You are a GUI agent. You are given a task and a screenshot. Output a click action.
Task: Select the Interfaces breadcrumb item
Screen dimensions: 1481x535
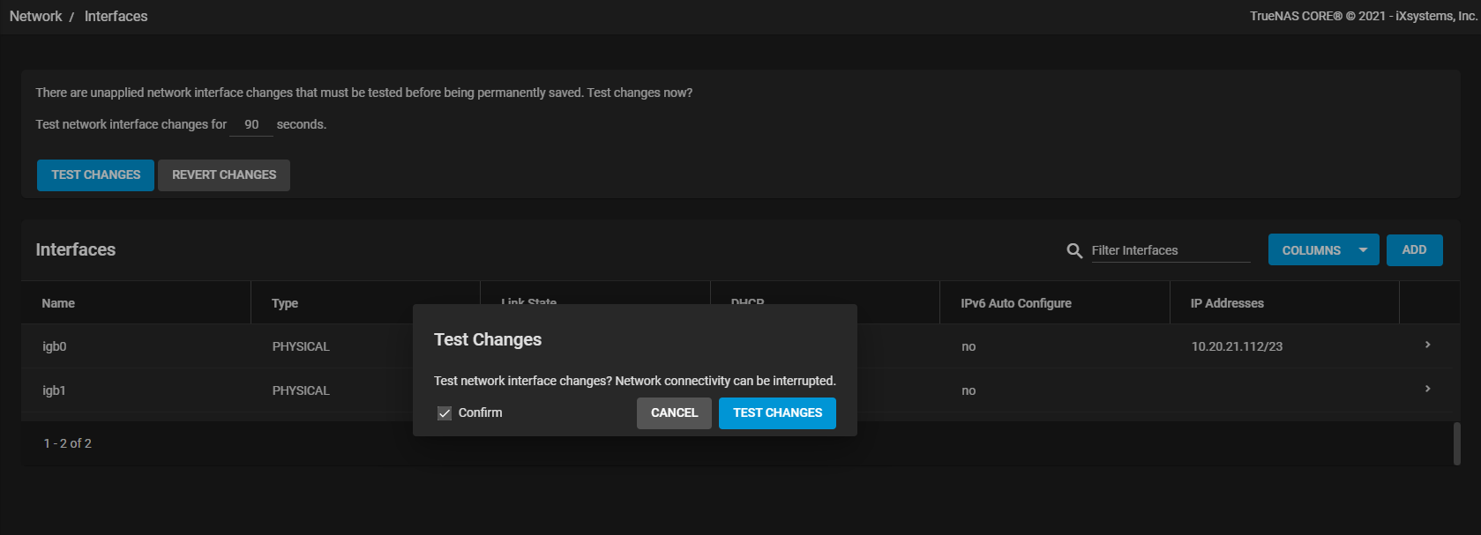pyautogui.click(x=116, y=16)
